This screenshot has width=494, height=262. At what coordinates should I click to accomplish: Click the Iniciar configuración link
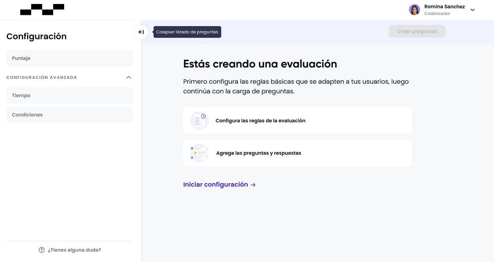pyautogui.click(x=219, y=185)
